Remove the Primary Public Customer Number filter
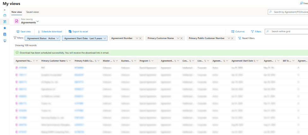308x135 pixels. (x=232, y=38)
